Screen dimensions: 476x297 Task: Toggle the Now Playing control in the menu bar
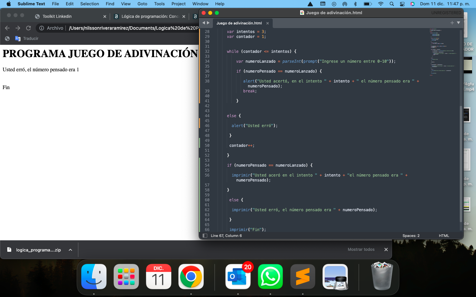point(334,4)
